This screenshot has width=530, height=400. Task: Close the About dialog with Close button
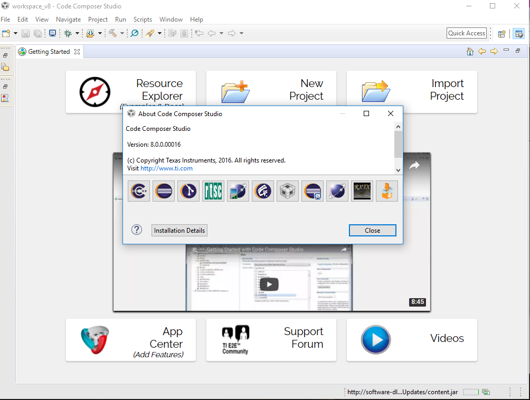click(373, 231)
